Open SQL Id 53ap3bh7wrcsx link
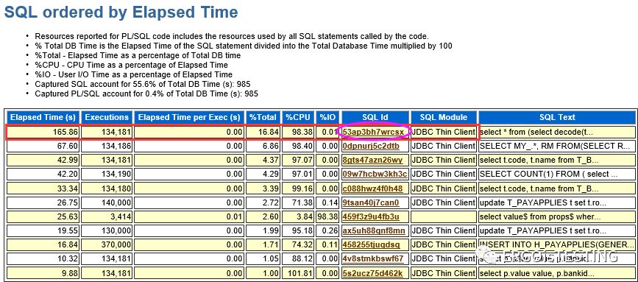The width and height of the screenshot is (638, 282). 374,133
